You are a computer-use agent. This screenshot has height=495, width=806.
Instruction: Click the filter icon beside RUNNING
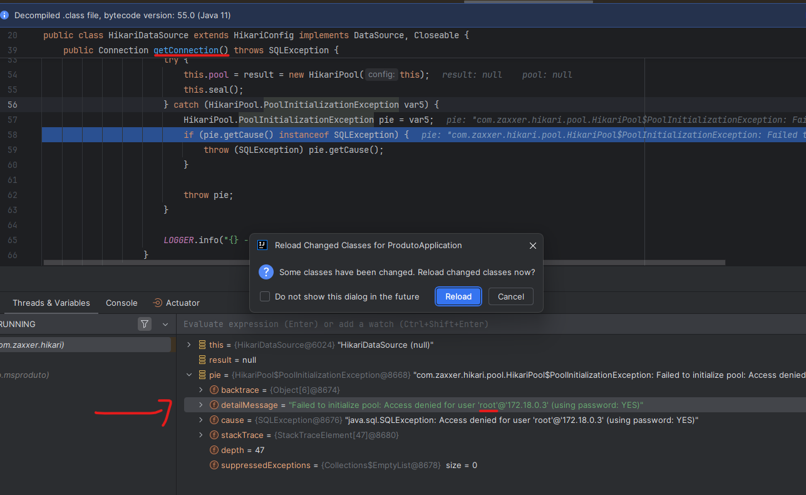tap(145, 324)
